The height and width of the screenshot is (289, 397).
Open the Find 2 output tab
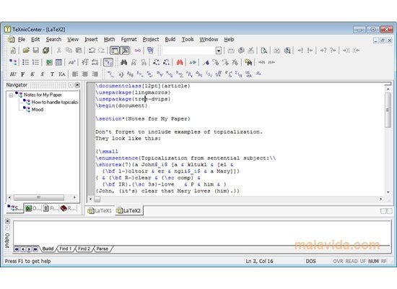(x=84, y=249)
